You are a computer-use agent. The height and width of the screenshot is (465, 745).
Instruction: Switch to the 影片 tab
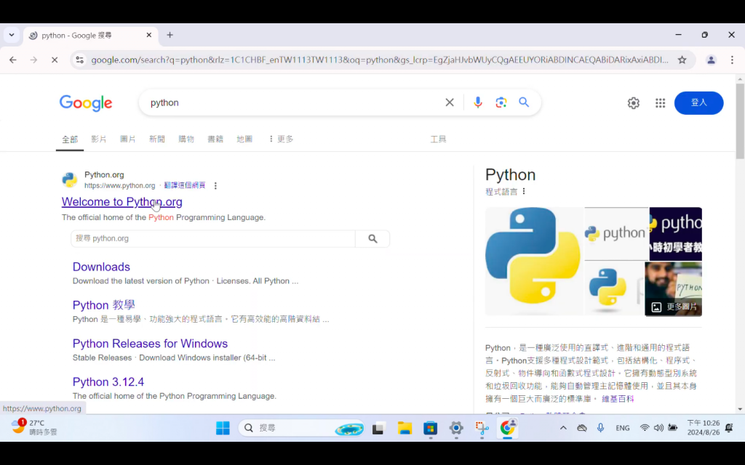click(x=99, y=139)
